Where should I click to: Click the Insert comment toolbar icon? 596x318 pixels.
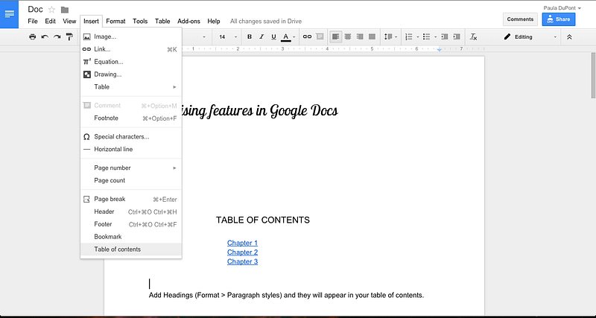coord(320,36)
